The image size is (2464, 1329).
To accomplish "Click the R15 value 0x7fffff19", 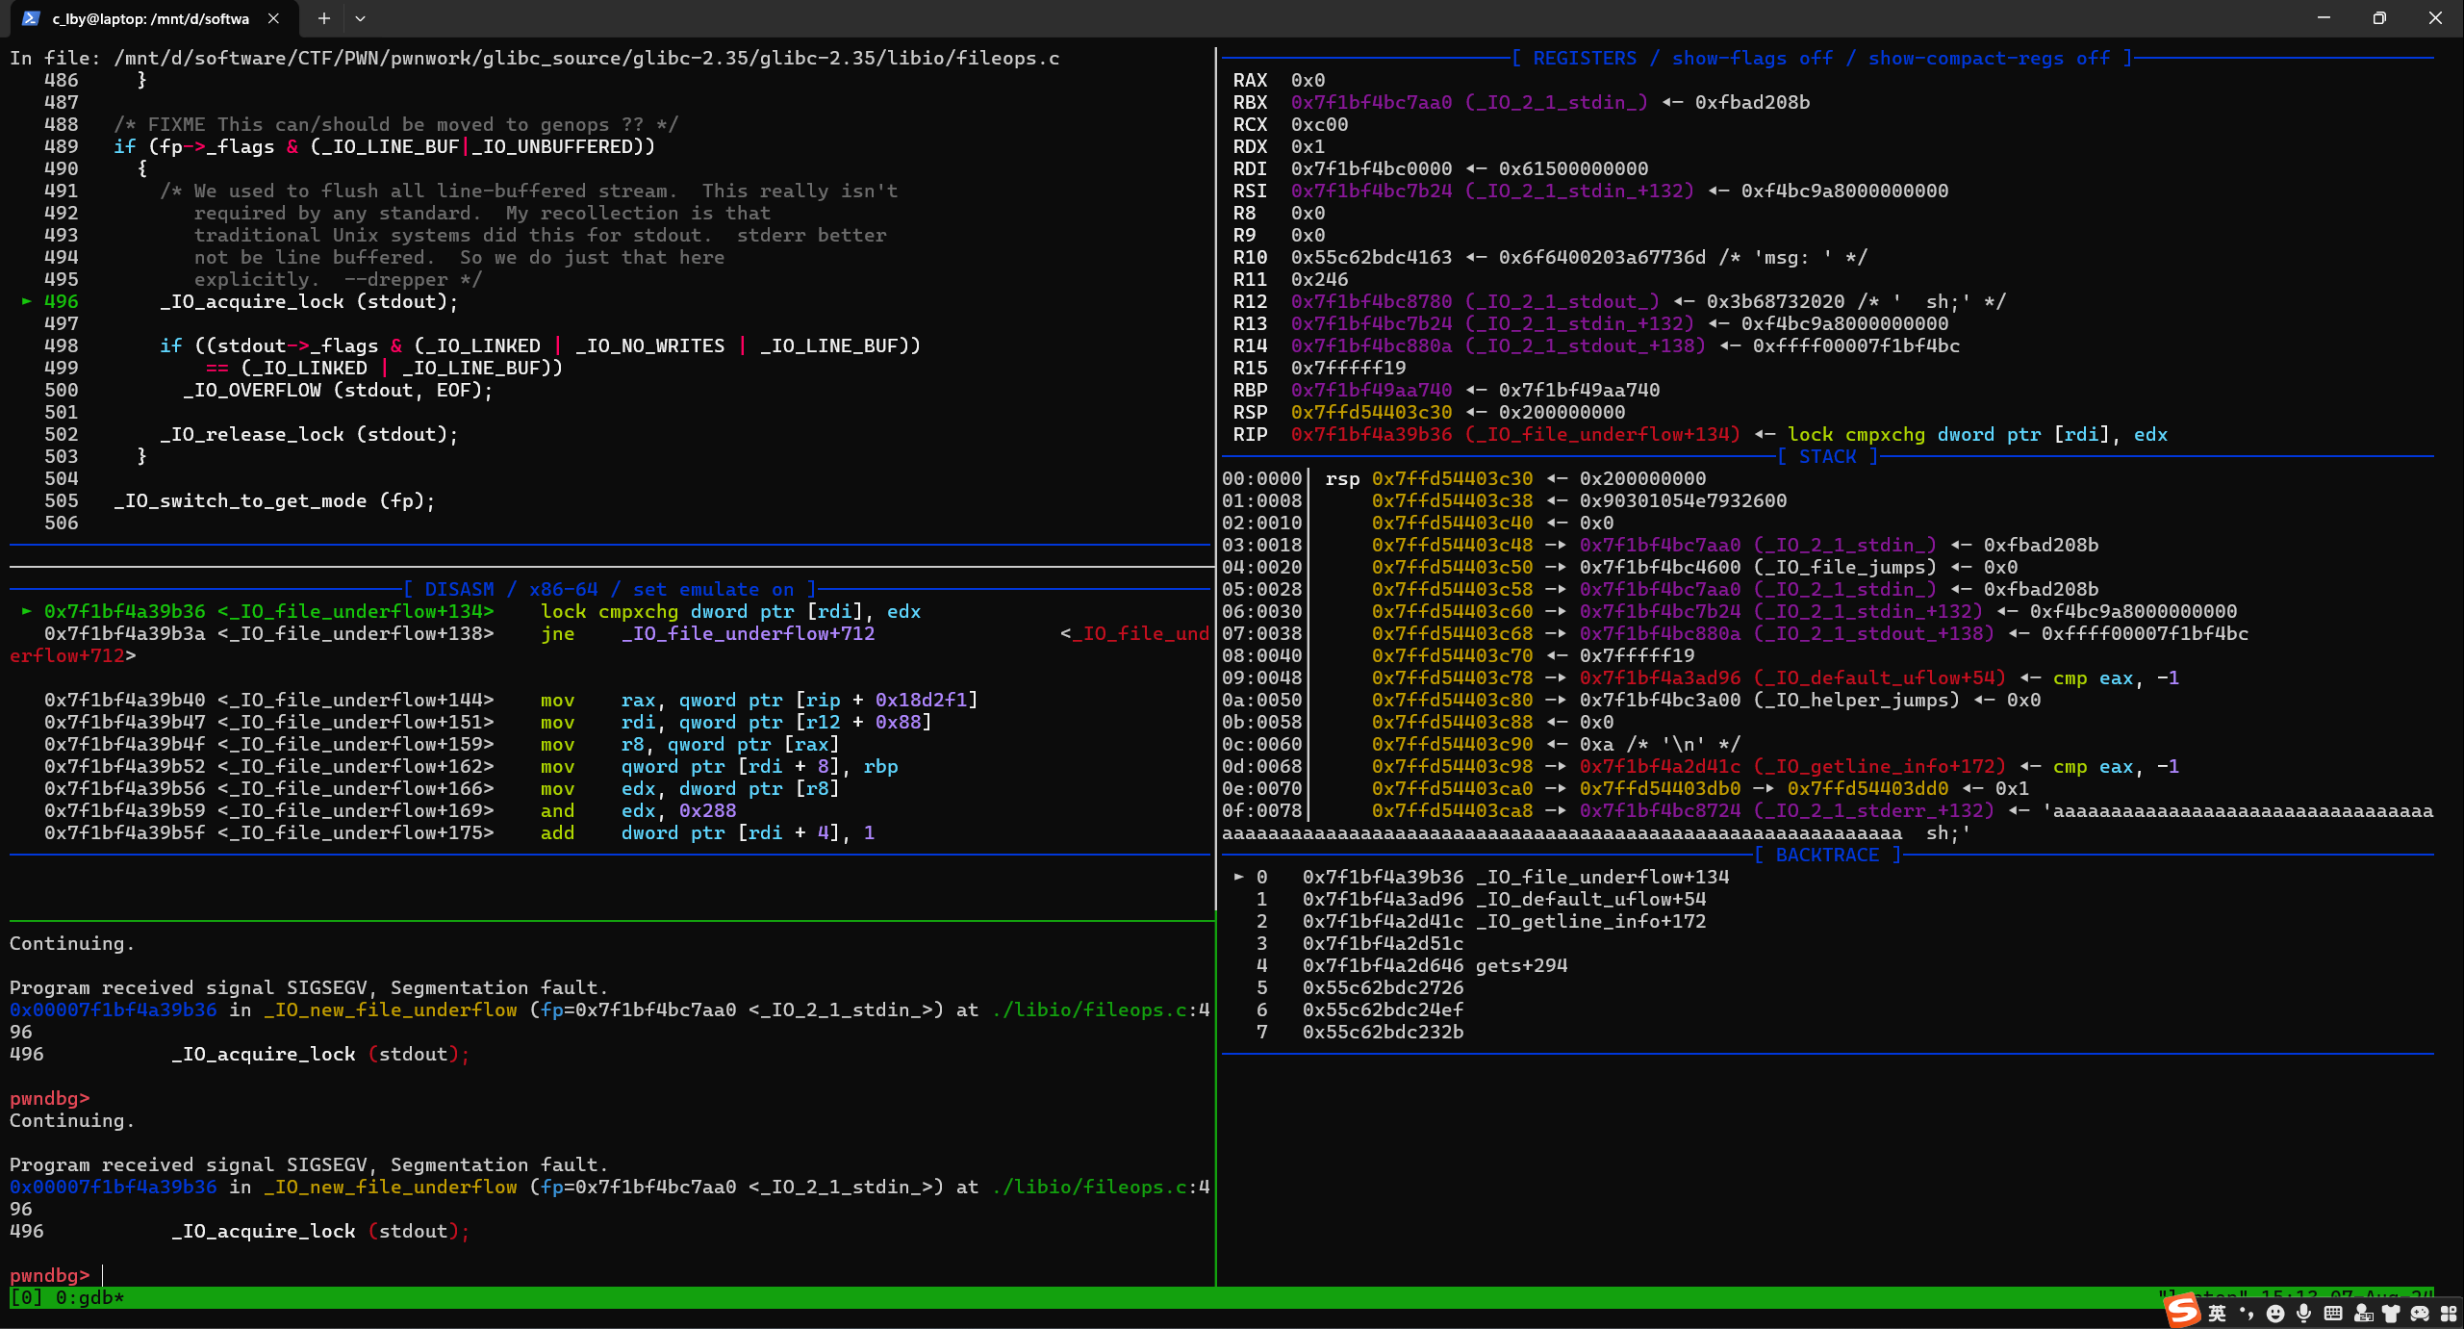I will tap(1348, 368).
